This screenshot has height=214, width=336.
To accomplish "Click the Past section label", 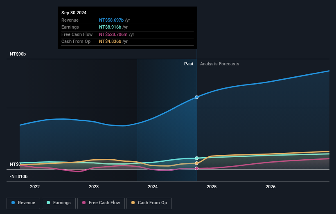I will (x=189, y=64).
